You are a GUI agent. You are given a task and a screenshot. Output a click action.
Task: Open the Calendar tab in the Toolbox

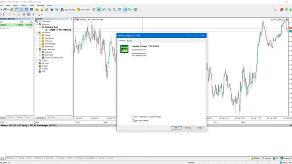[50, 158]
